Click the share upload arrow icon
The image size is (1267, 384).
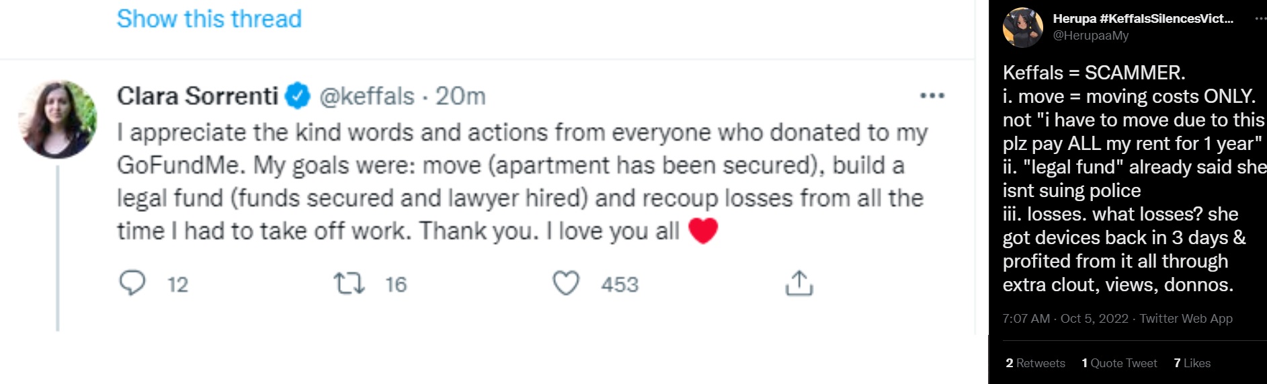click(x=799, y=283)
